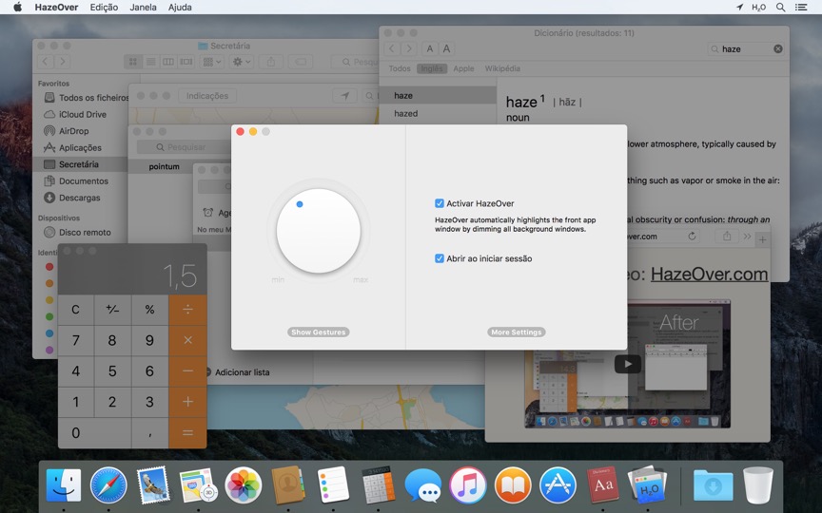822x513 pixels.
Task: Open HazeOver H2O menu bar icon
Action: [758, 8]
